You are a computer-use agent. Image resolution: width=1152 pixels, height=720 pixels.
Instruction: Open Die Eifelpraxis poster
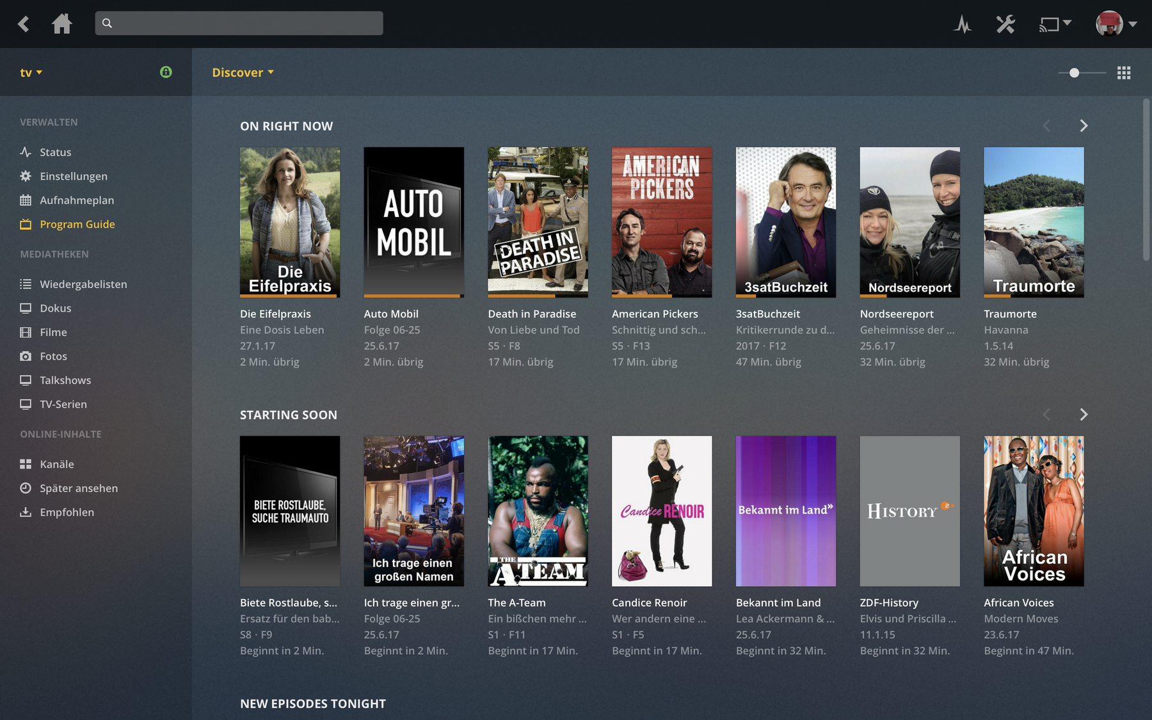[x=290, y=222]
